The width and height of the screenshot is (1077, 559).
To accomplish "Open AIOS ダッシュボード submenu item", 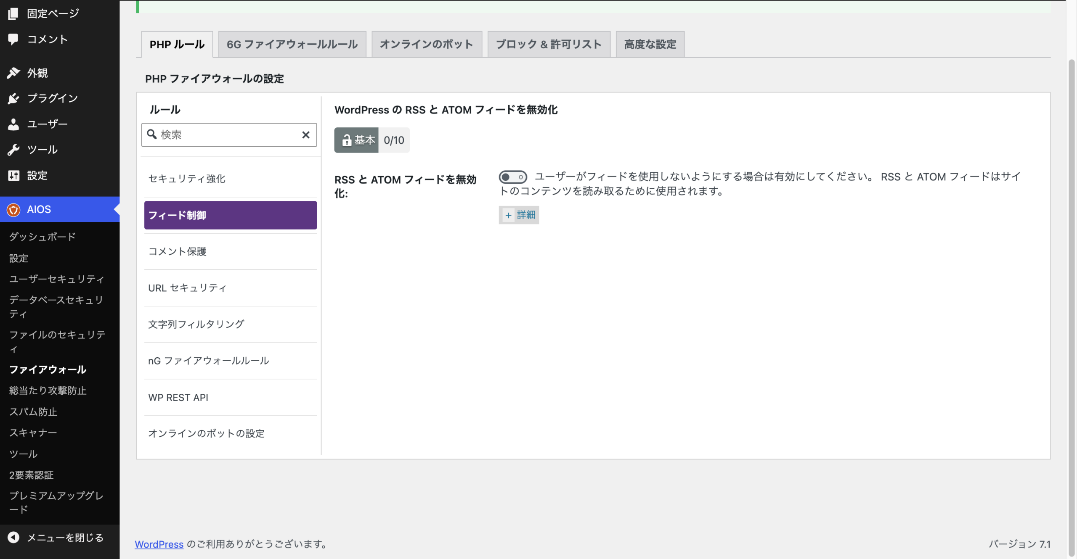I will [x=42, y=237].
